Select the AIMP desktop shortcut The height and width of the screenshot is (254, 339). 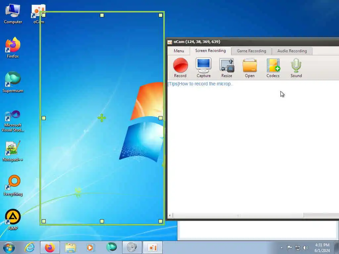coord(13,220)
